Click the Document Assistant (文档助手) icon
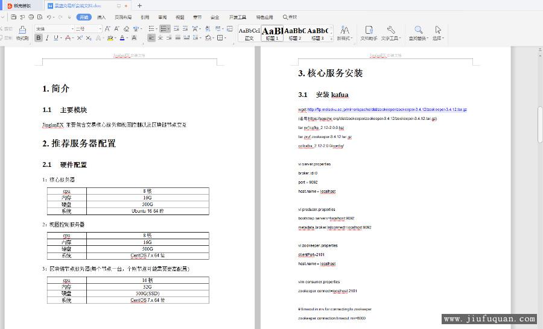Screen dimensions: 543x329 pos(369,33)
